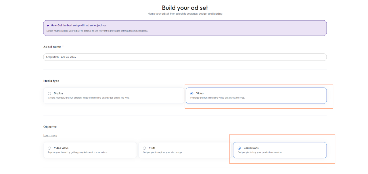This screenshot has width=368, height=174.
Task: Open the Learn more link under Objective
Action: coord(50,136)
